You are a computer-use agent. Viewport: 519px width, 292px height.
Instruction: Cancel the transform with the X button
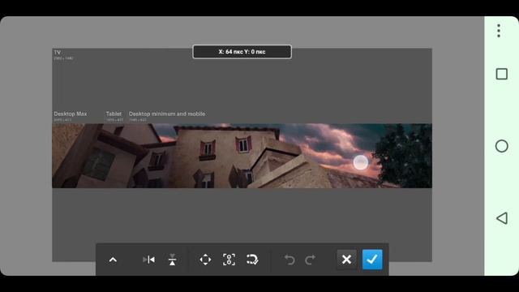(346, 260)
